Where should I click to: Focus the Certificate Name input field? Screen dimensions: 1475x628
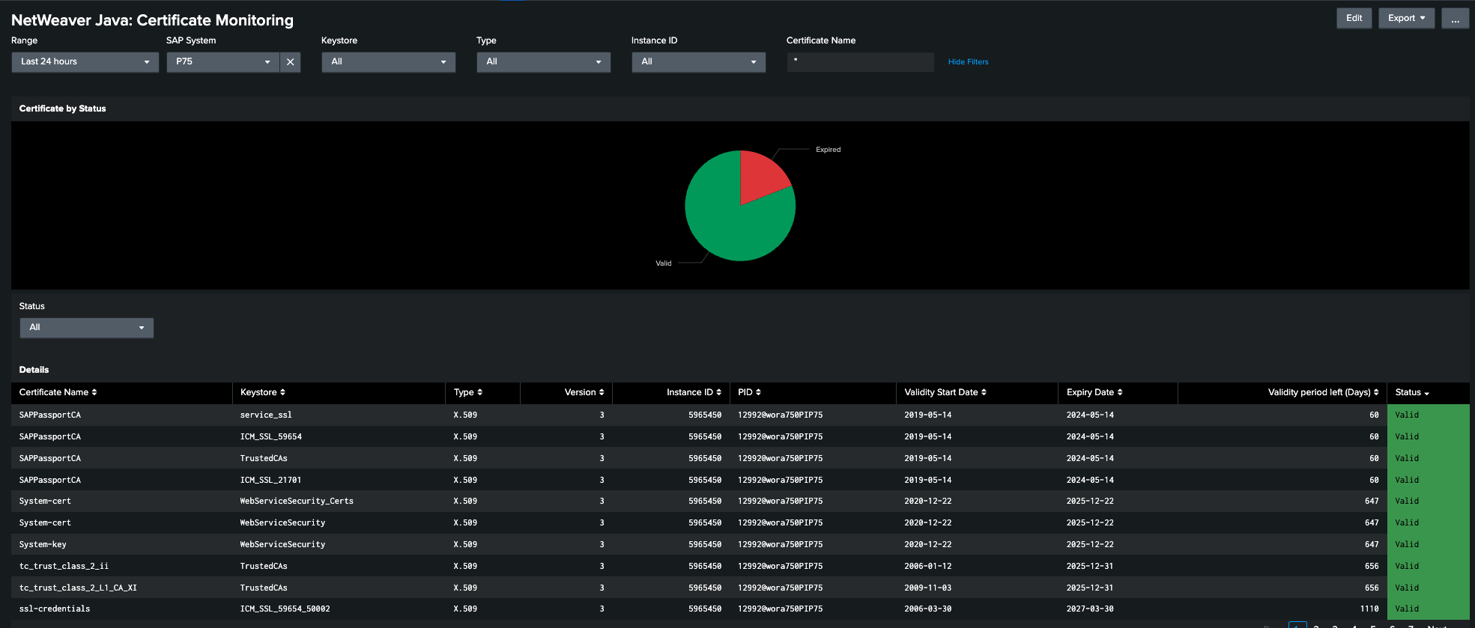(x=860, y=62)
